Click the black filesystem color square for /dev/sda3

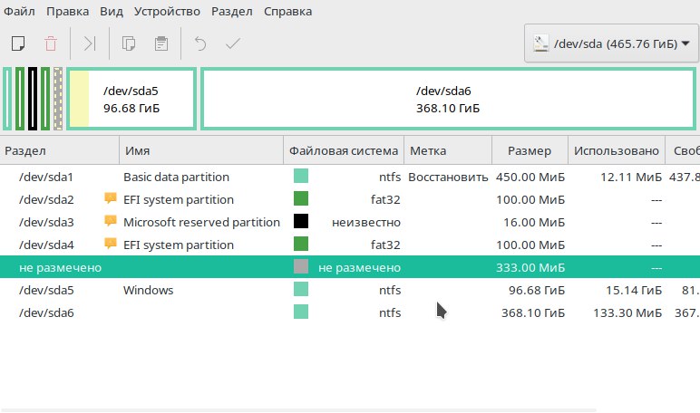(x=301, y=222)
